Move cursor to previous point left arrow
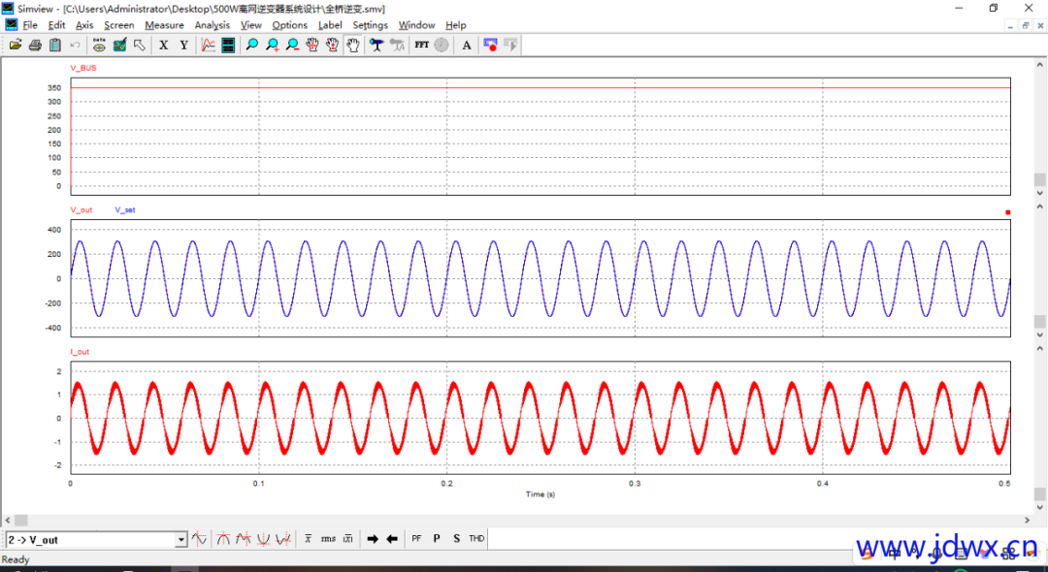This screenshot has width=1048, height=572. click(x=392, y=539)
